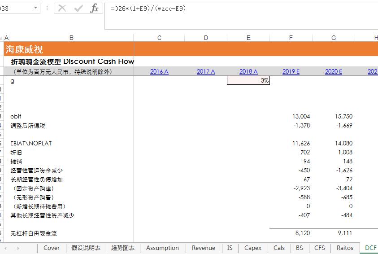The height and width of the screenshot is (254, 378).
Task: Open the 2018 A link
Action: tap(248, 72)
